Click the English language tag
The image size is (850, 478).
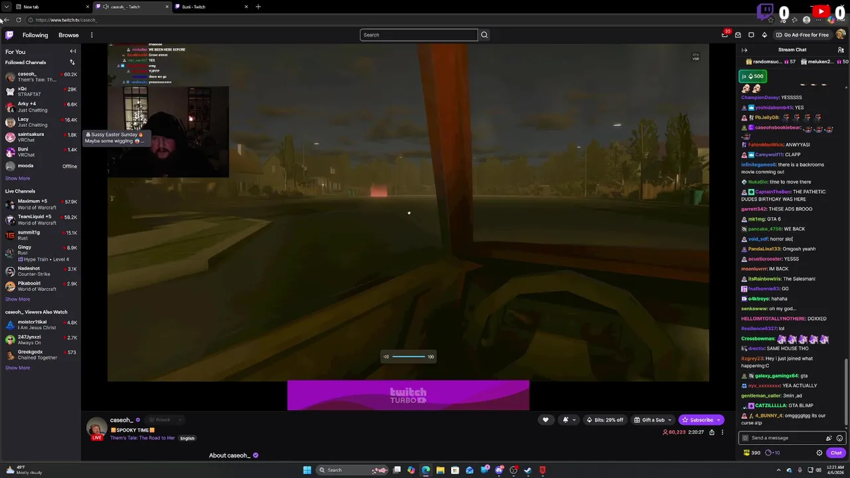click(x=187, y=438)
